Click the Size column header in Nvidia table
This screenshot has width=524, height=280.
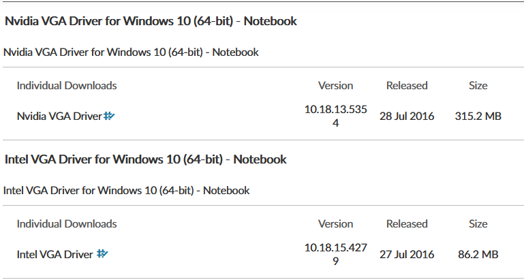pyautogui.click(x=478, y=86)
